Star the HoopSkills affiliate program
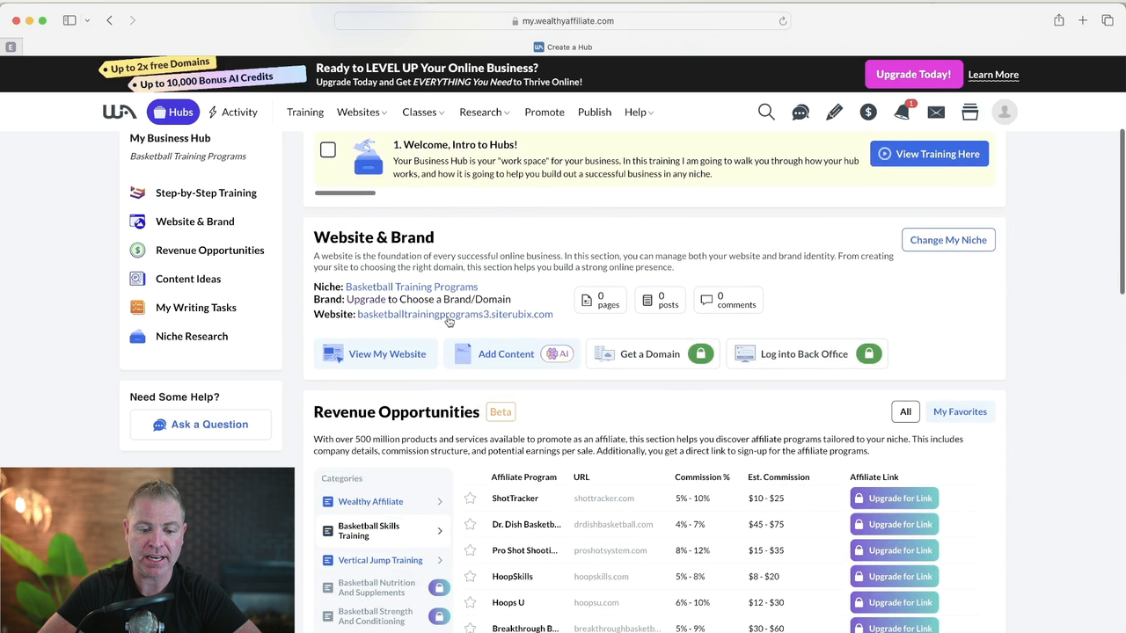The width and height of the screenshot is (1126, 633). click(x=471, y=577)
